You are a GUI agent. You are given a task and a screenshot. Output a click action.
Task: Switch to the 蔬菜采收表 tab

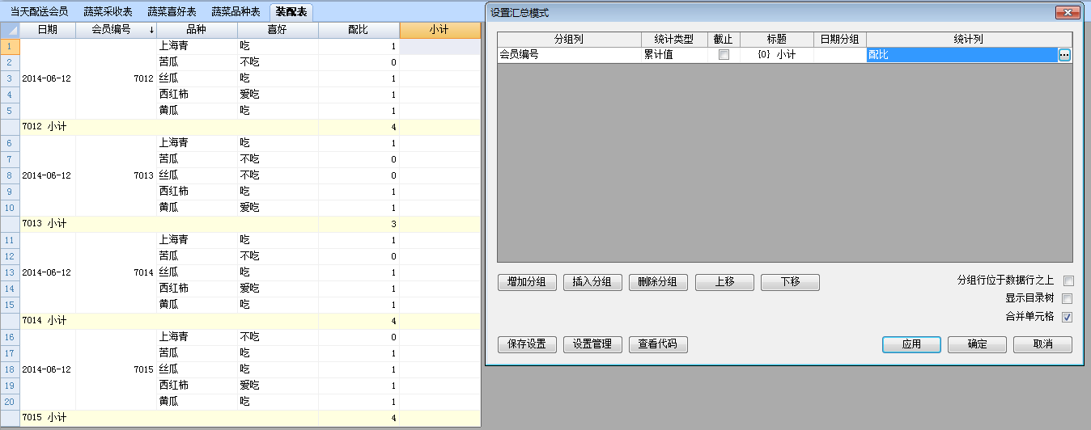pos(108,12)
